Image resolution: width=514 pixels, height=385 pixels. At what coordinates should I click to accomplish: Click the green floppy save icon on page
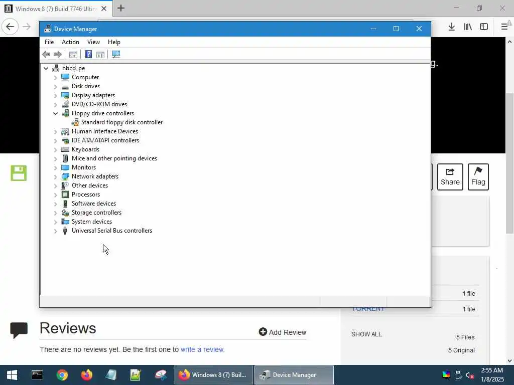[x=19, y=173]
